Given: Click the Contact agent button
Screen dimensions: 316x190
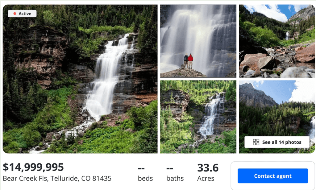Looking at the screenshot, I should point(273,176).
